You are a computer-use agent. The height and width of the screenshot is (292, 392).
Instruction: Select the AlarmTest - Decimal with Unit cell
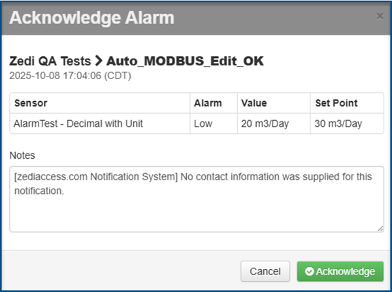[x=78, y=122]
